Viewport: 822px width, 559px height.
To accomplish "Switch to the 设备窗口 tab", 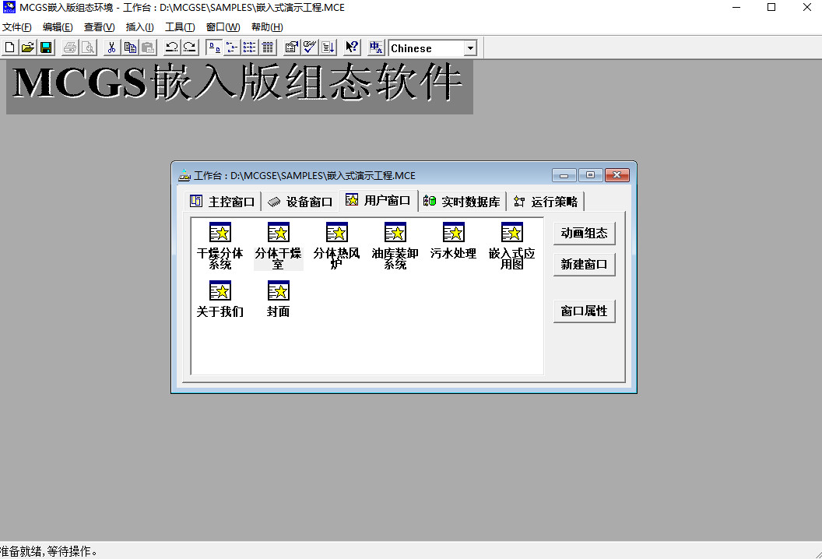I will pyautogui.click(x=300, y=202).
